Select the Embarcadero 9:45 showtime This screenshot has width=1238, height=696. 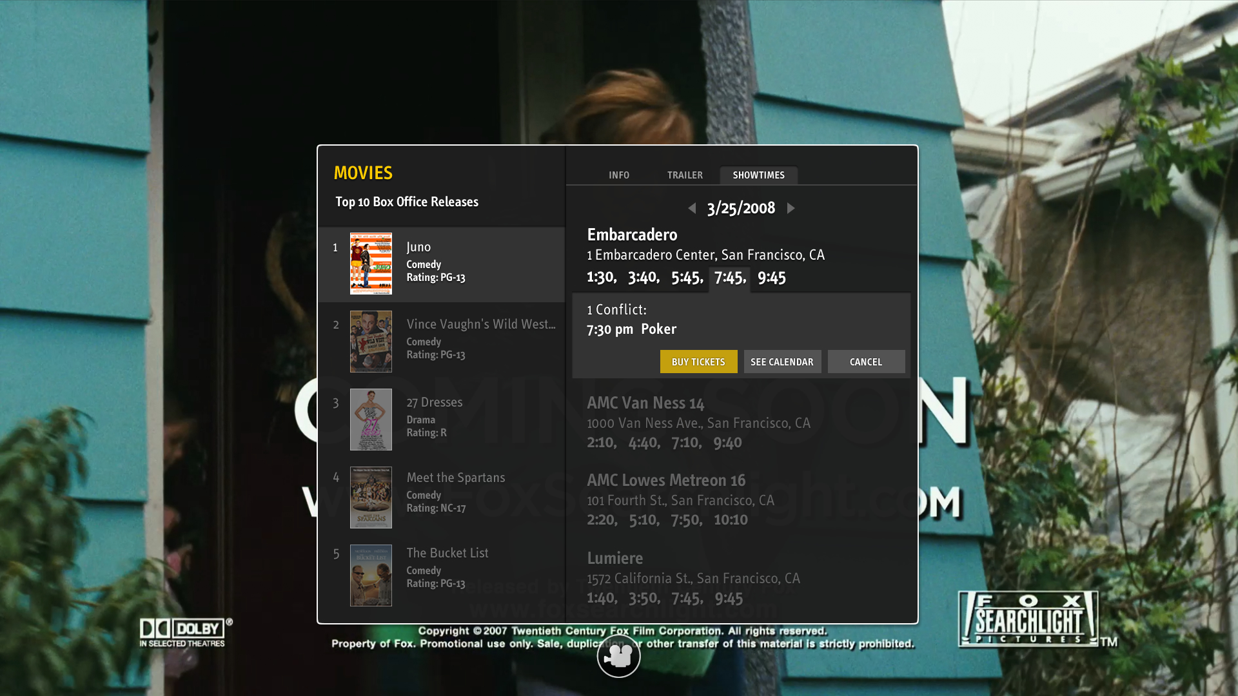[x=772, y=277]
